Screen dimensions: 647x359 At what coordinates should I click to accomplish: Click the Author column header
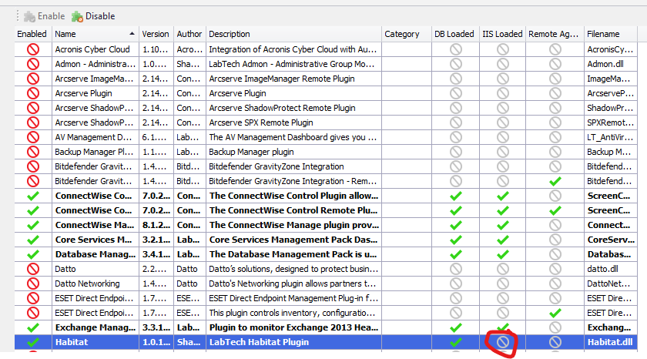(189, 34)
